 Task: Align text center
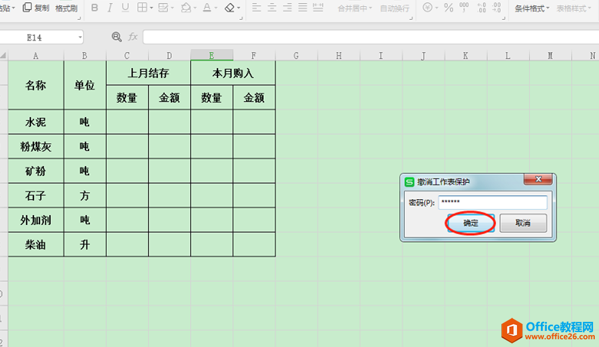click(272, 7)
